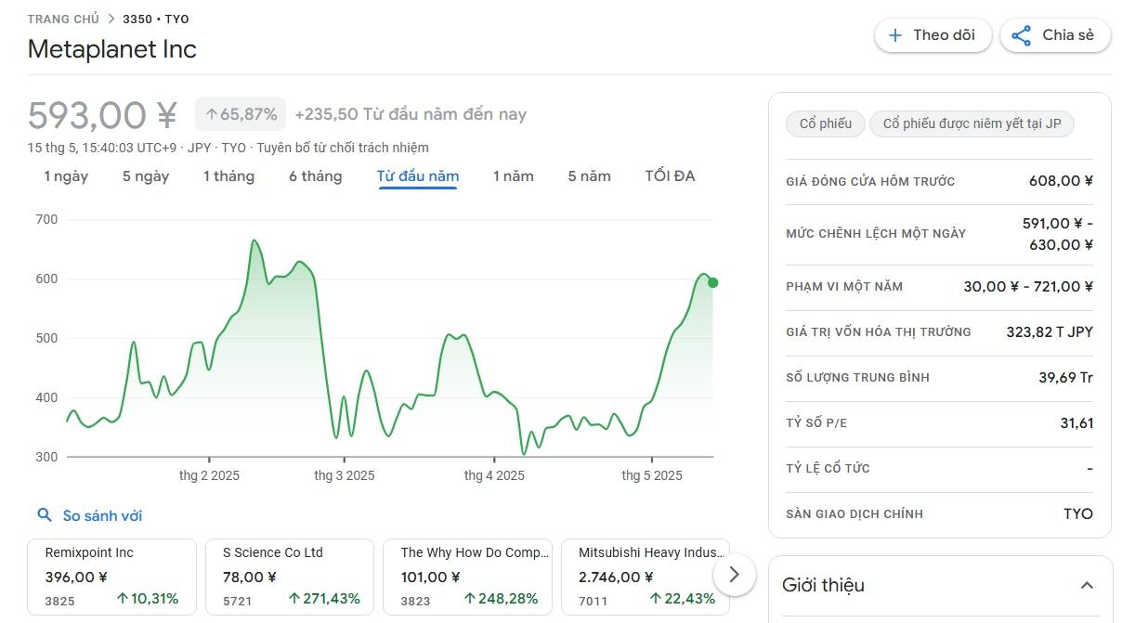Click the thg 2 2025 axis label

click(x=209, y=475)
